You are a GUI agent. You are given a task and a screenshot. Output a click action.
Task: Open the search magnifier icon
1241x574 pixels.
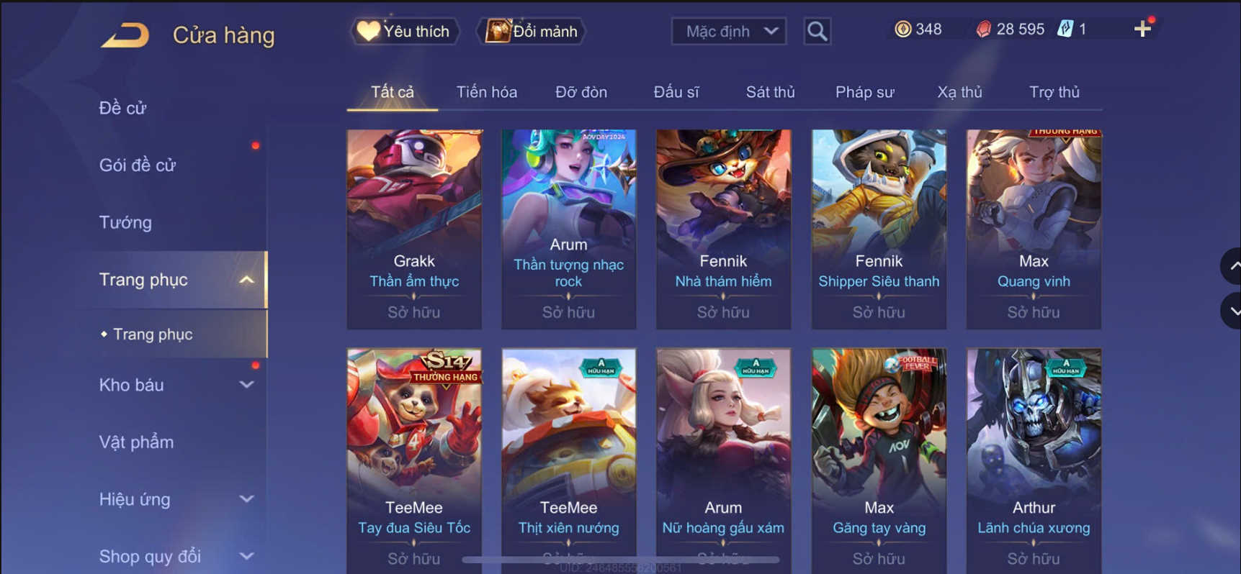(x=817, y=31)
